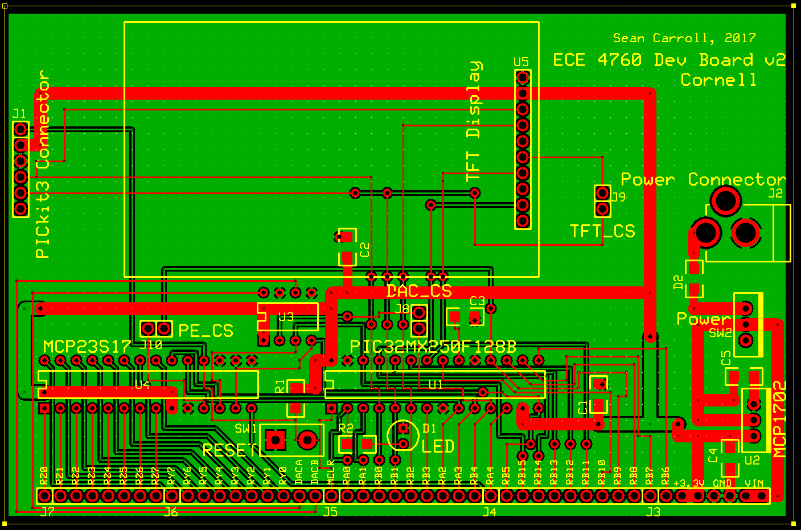Select the "GND" pin label

click(722, 483)
